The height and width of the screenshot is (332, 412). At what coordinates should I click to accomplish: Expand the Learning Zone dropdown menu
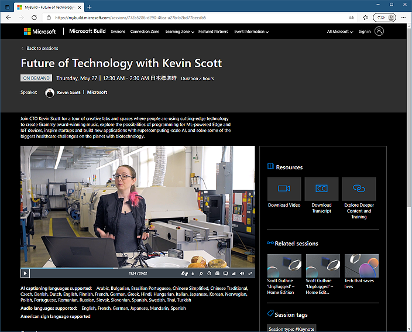pyautogui.click(x=179, y=32)
